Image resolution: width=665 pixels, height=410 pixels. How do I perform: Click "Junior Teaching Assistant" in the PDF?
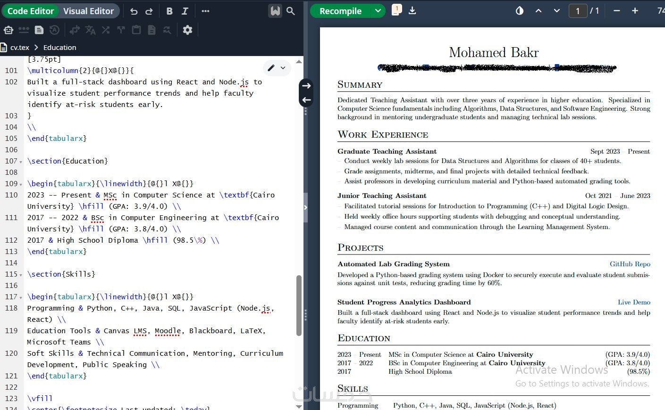point(382,196)
